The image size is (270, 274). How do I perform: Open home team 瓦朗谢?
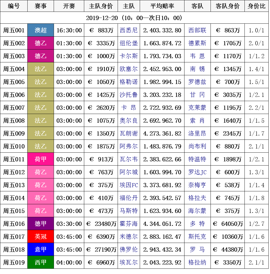tap(129, 133)
